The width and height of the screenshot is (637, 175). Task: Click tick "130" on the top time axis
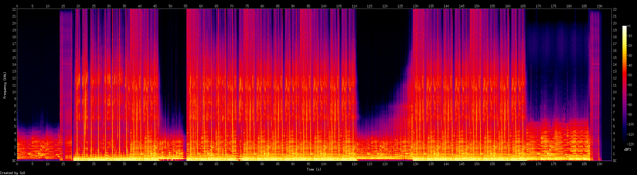pos(416,6)
